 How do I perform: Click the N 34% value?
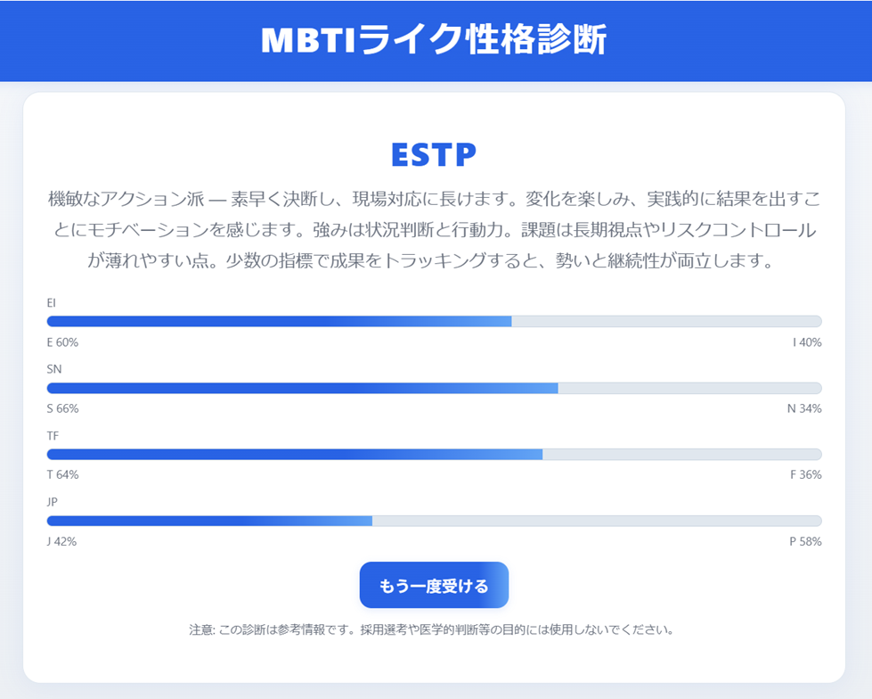pyautogui.click(x=804, y=409)
